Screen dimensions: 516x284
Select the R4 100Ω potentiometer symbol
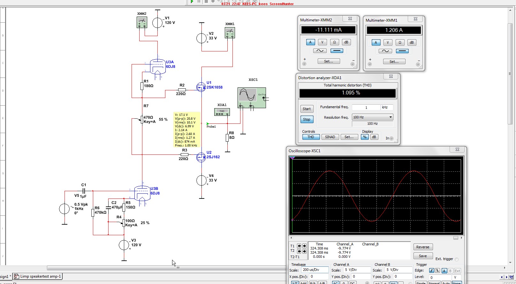[124, 223]
